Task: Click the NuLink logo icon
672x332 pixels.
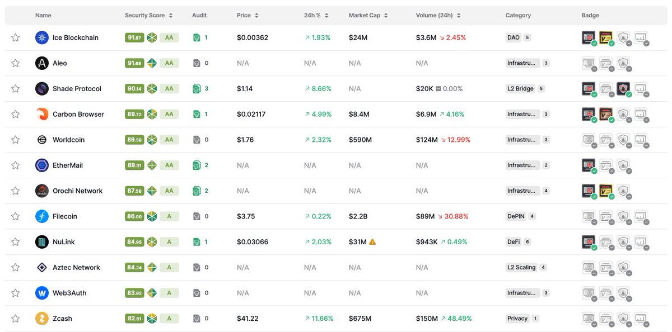Action: pyautogui.click(x=42, y=242)
